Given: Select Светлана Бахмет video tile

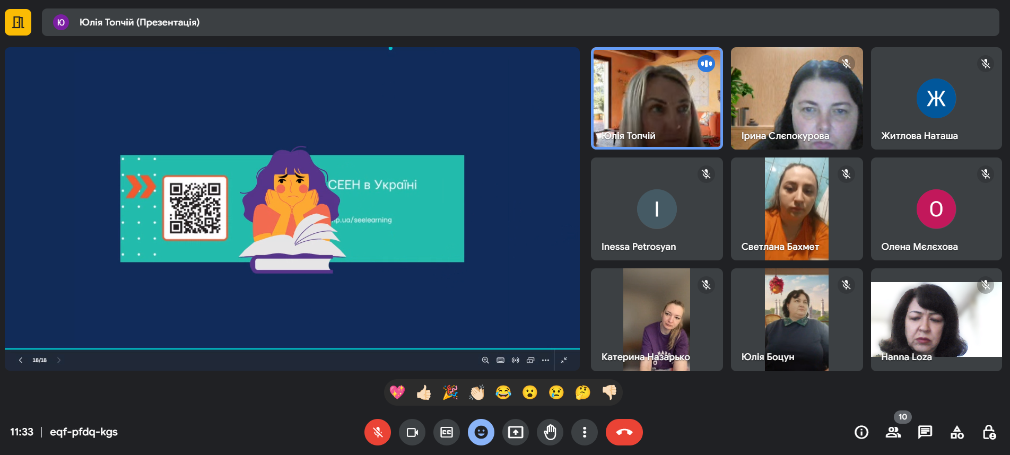Looking at the screenshot, I should (x=796, y=209).
